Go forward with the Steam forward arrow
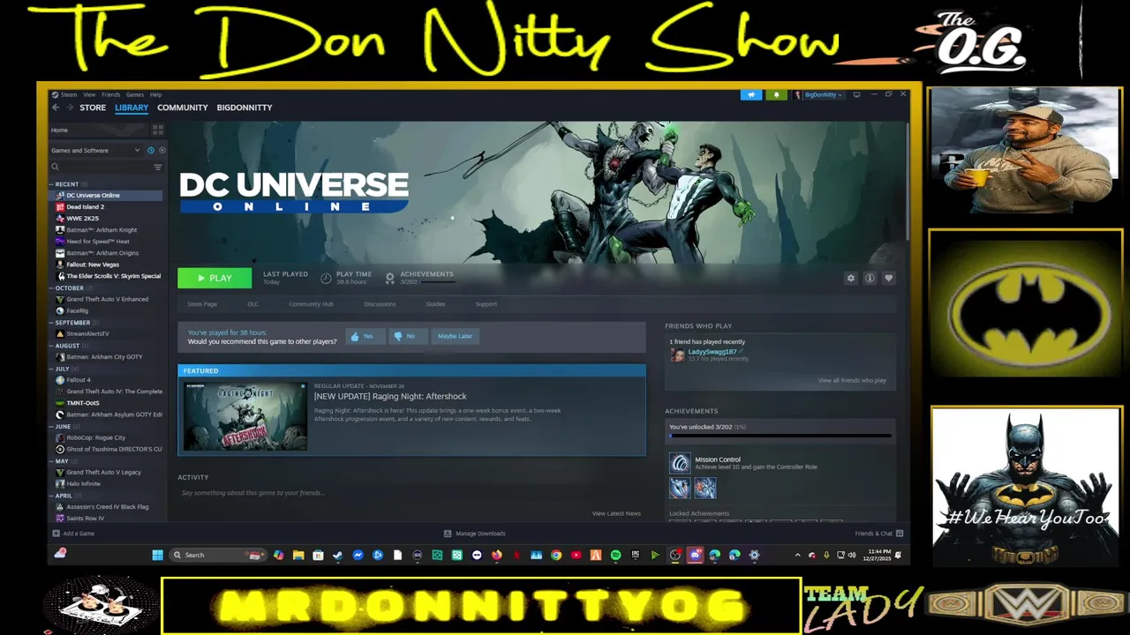Screen dimensions: 1130x635 click(69, 108)
